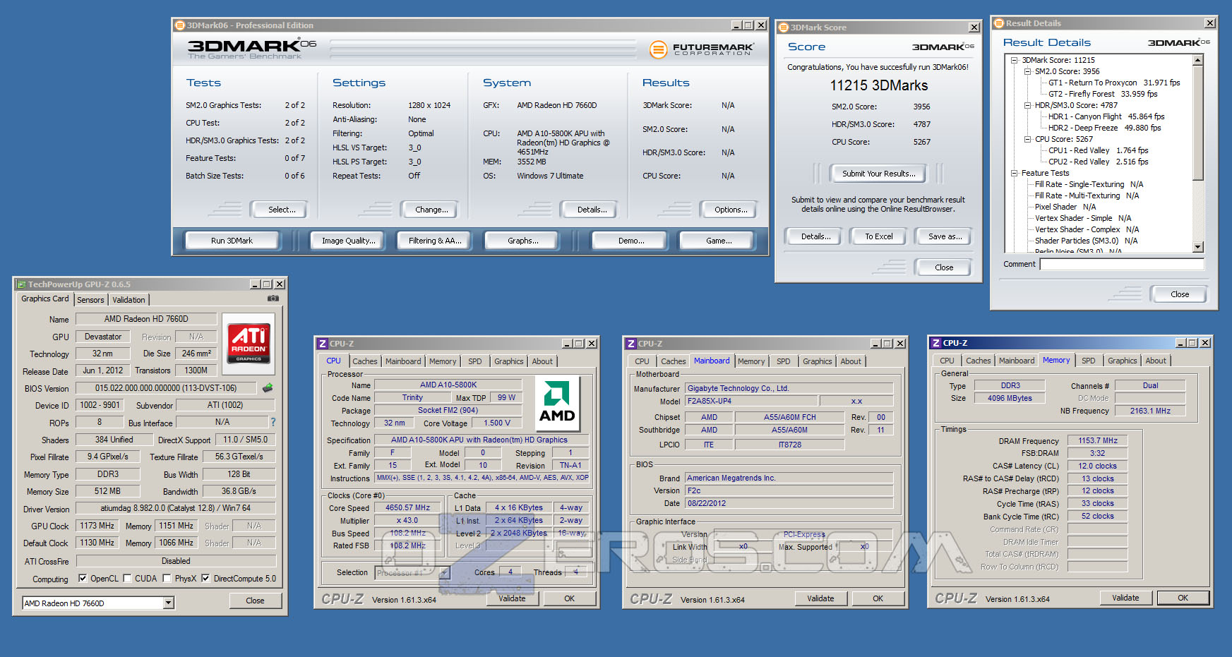
Task: Open the Processor selection dropdown in CPU-Z
Action: tap(444, 572)
